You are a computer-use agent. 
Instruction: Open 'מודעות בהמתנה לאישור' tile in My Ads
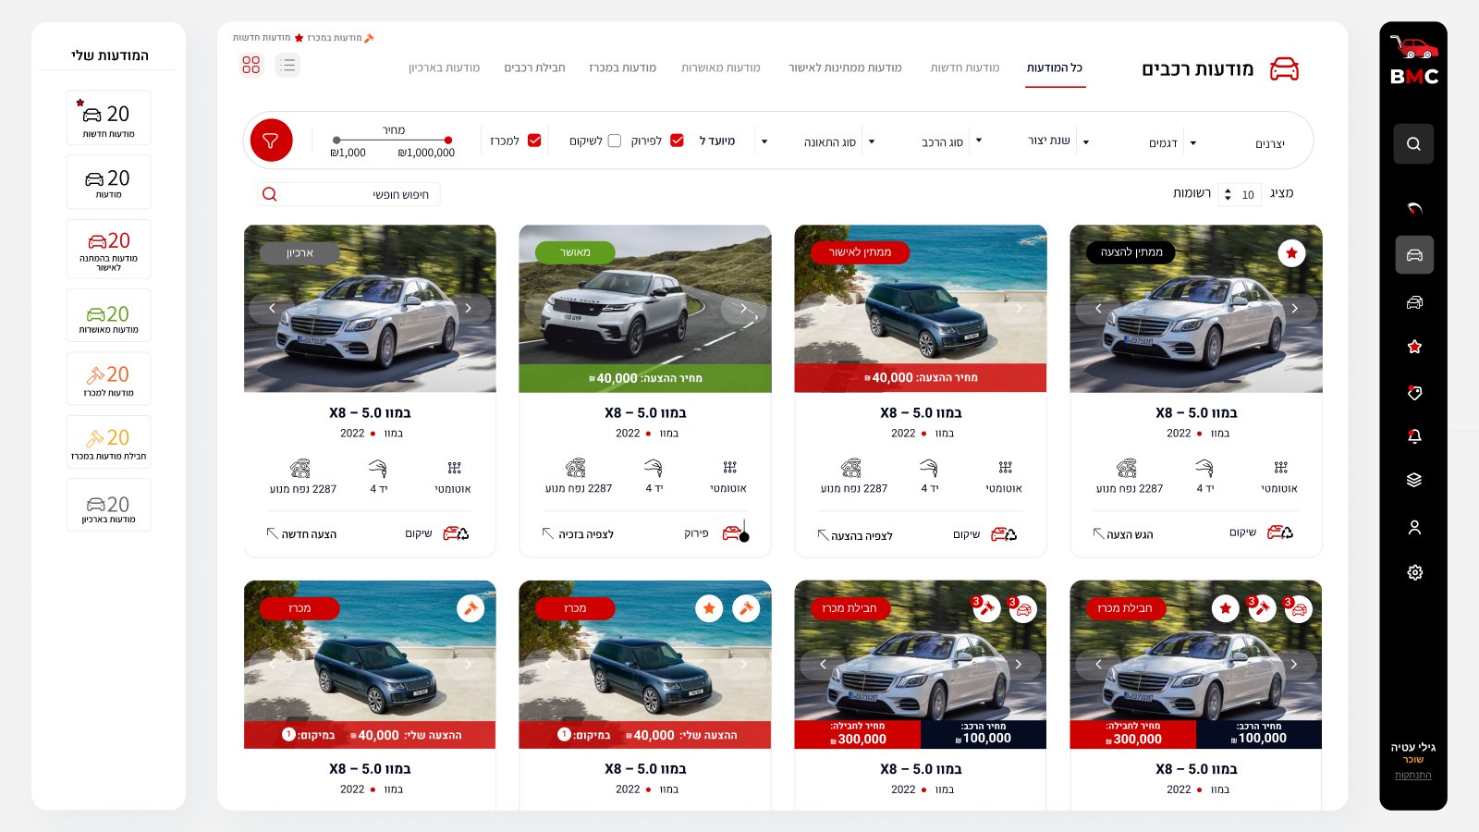coord(109,249)
